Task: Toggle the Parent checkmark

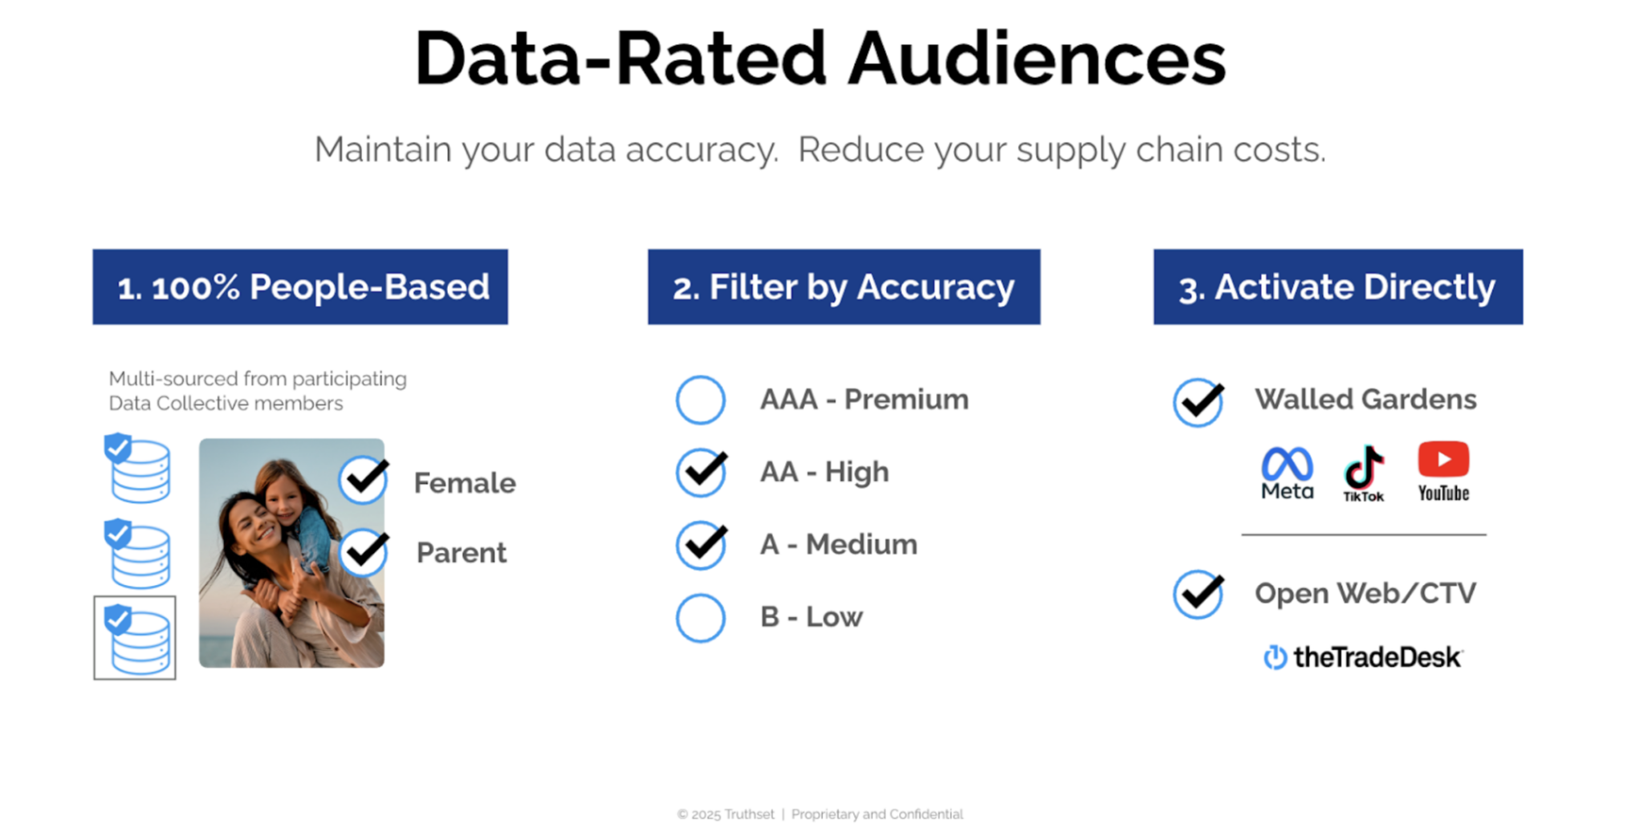Action: coord(363,552)
